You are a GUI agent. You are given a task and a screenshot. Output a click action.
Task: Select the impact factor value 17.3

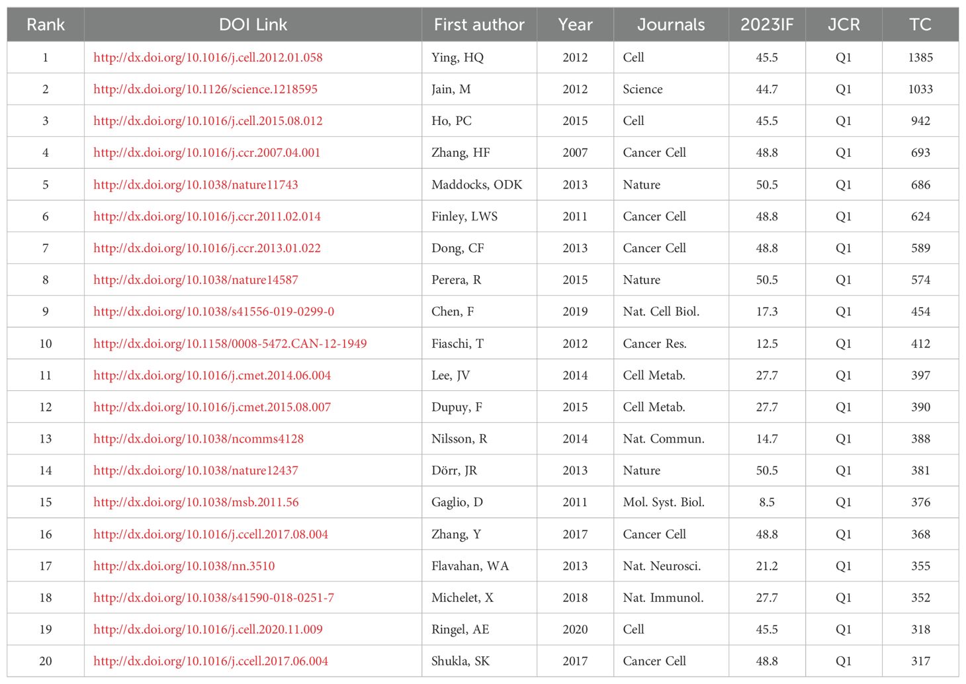tap(767, 312)
